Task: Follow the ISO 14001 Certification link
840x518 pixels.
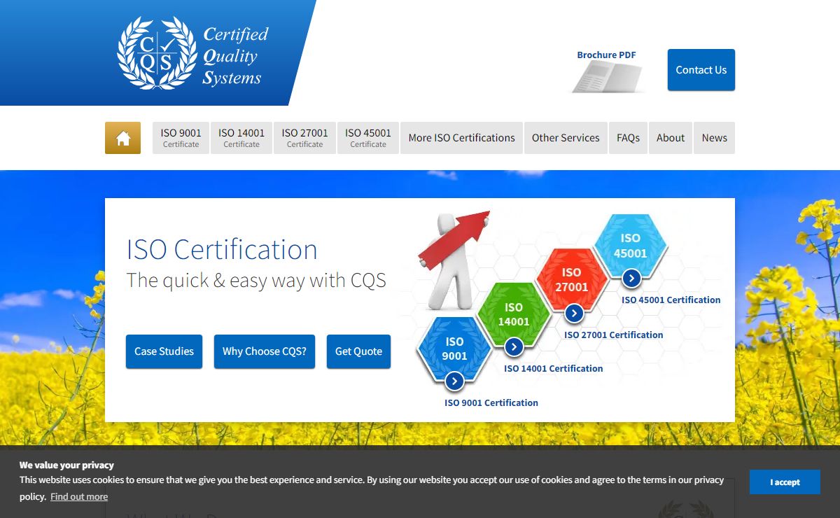Action: [x=553, y=368]
